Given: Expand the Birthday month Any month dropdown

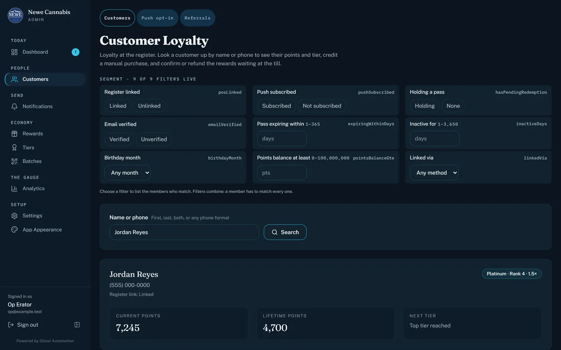Looking at the screenshot, I should 128,173.
